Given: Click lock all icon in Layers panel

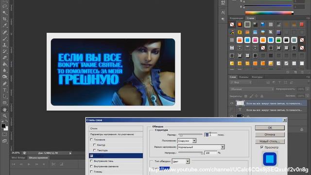Looking at the screenshot, I should (x=262, y=96).
